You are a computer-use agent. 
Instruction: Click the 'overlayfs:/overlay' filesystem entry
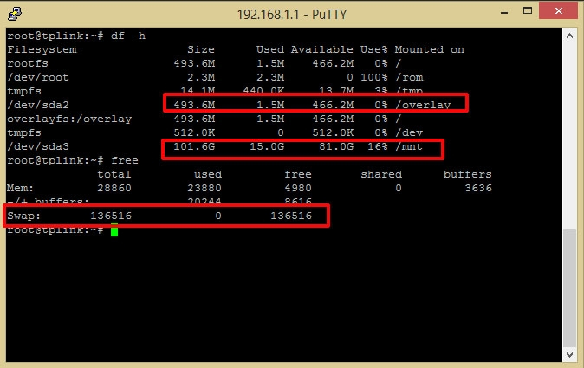pyautogui.click(x=69, y=119)
